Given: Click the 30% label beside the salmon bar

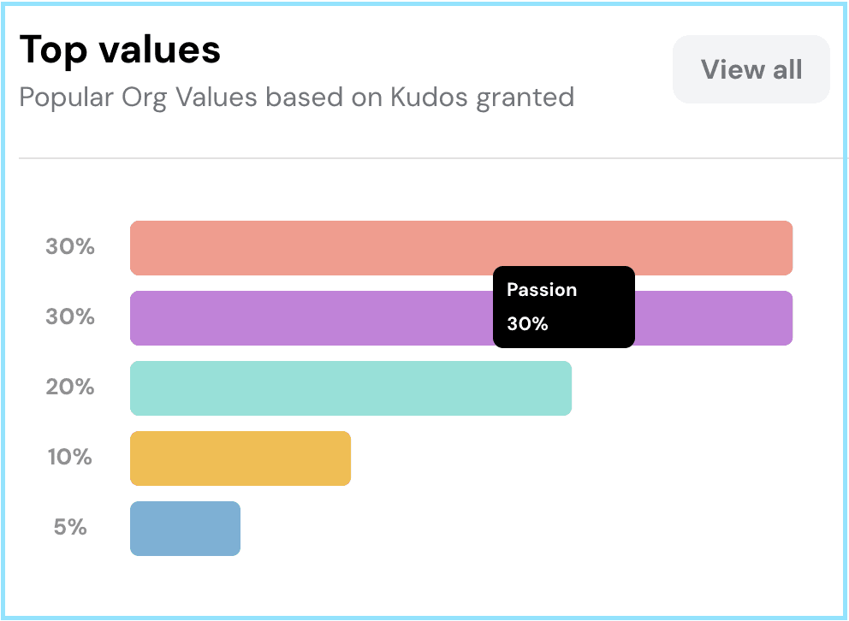Looking at the screenshot, I should tap(70, 247).
